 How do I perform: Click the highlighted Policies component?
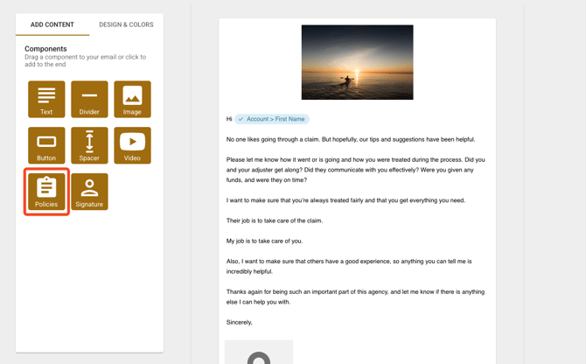pos(46,192)
